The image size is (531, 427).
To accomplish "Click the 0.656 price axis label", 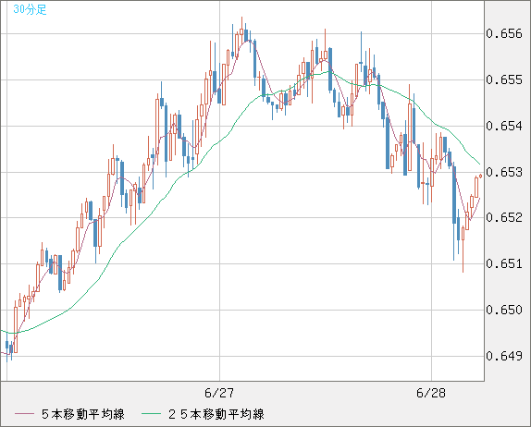I will pos(504,33).
